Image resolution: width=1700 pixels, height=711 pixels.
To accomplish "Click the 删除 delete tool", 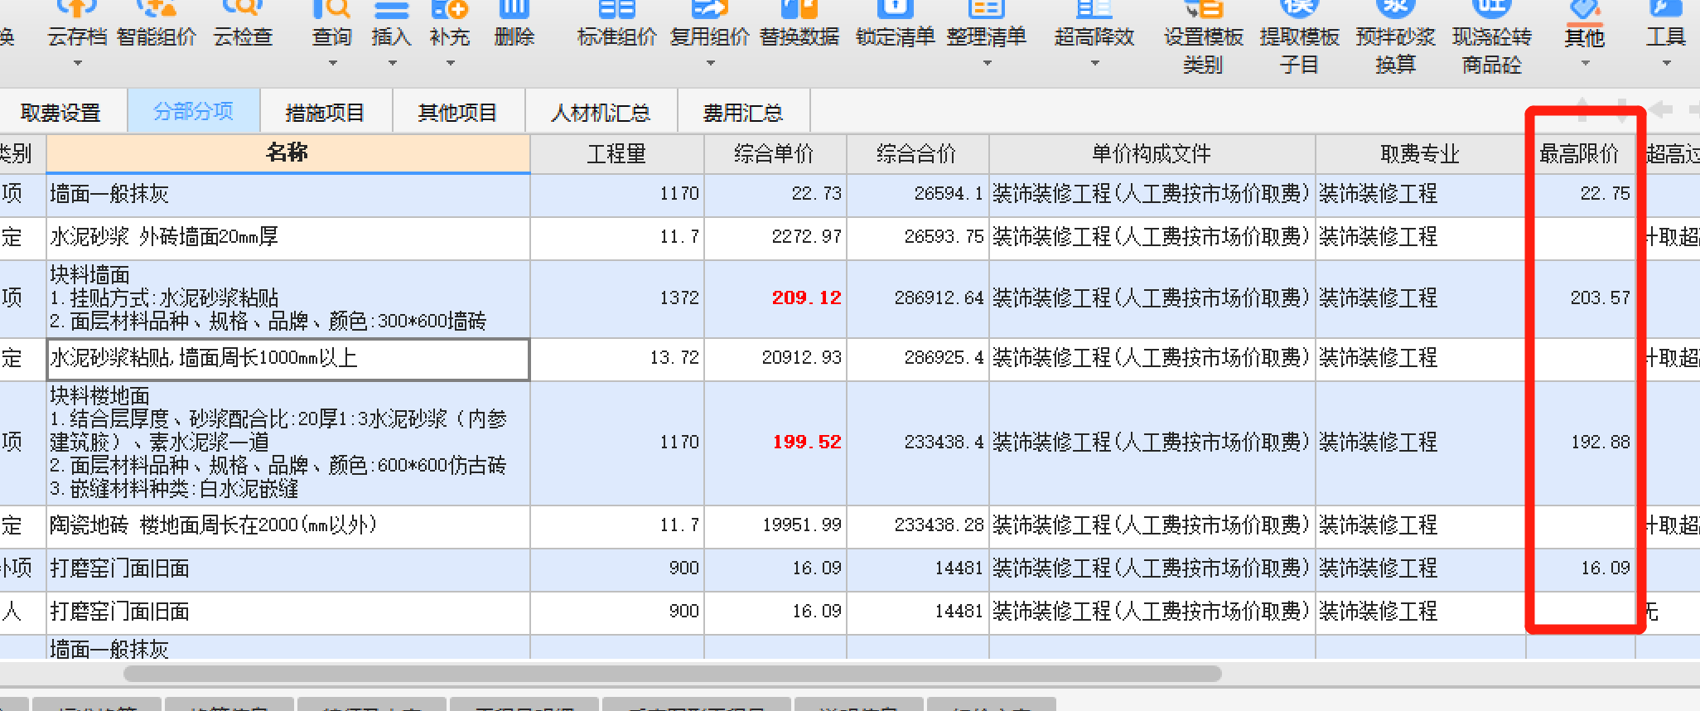I will (514, 25).
